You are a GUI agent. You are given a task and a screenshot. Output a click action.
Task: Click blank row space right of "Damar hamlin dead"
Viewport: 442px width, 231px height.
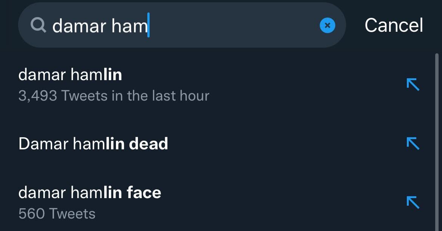(x=283, y=144)
